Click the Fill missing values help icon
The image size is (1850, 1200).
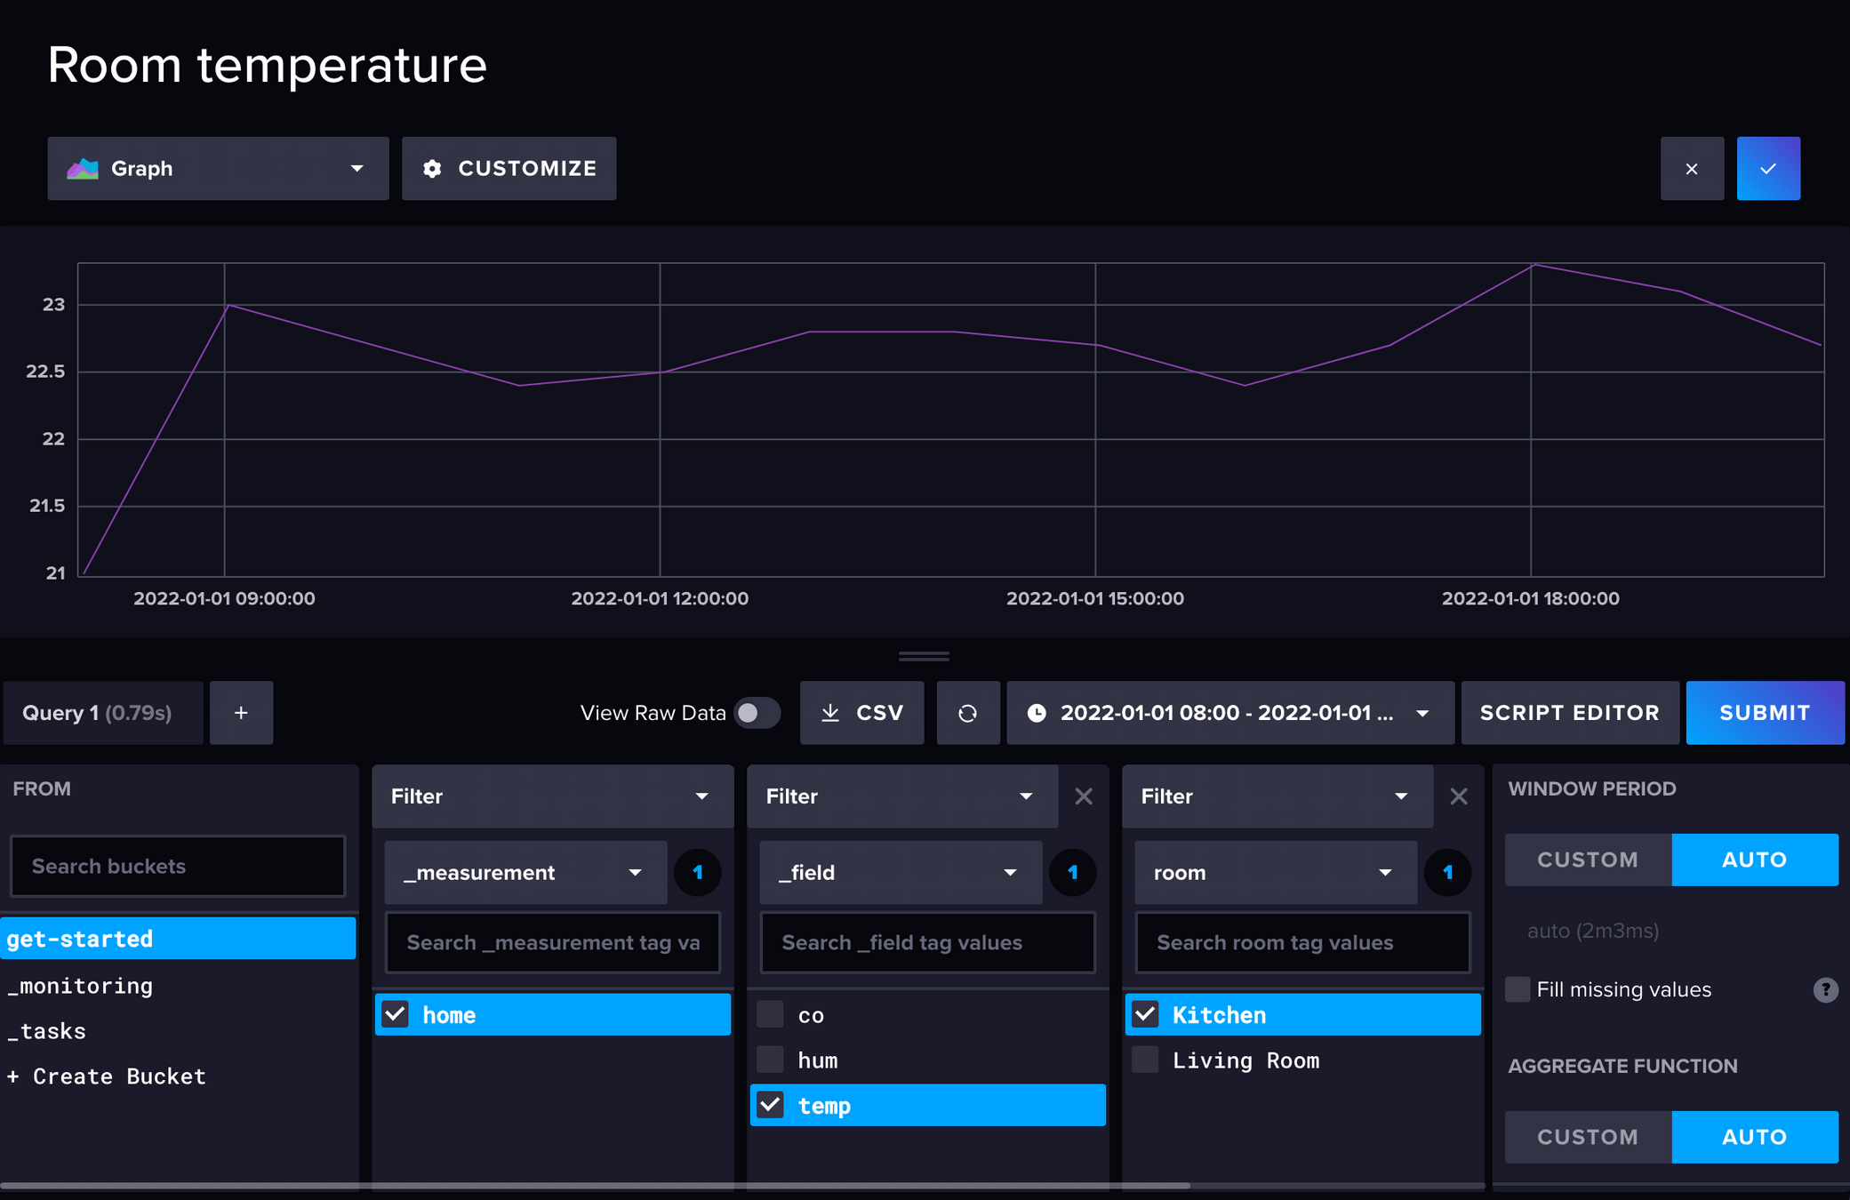click(1824, 989)
